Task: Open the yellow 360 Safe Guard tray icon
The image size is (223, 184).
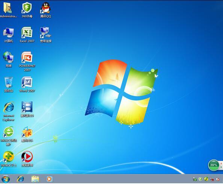Action: pyautogui.click(x=206, y=179)
